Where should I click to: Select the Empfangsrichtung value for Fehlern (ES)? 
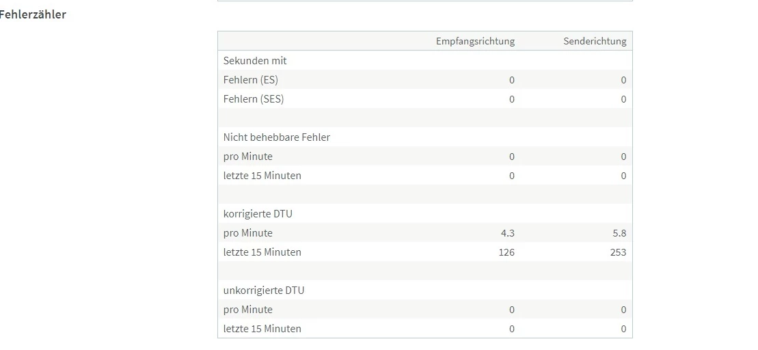(x=512, y=80)
